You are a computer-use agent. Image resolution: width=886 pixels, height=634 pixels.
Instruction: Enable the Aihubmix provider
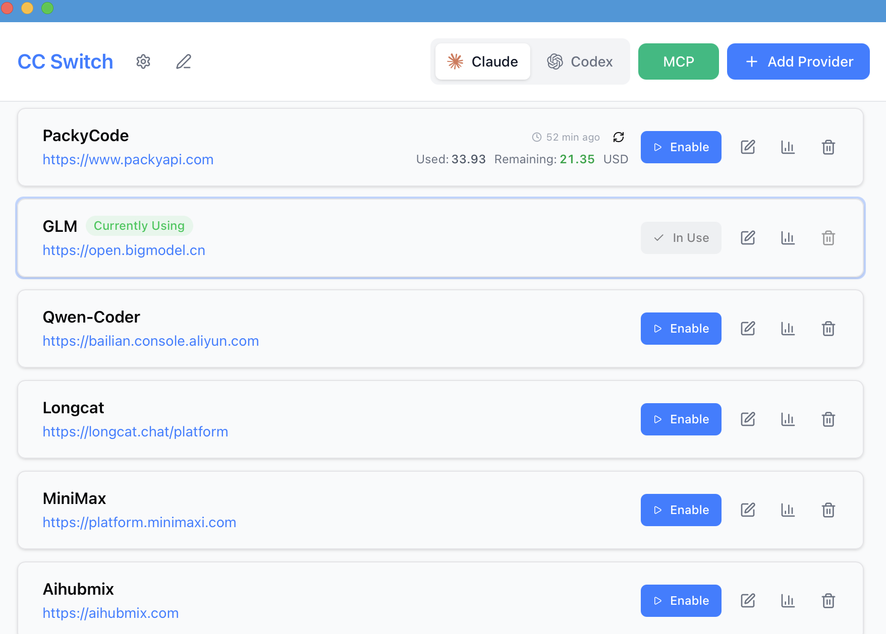[681, 600]
